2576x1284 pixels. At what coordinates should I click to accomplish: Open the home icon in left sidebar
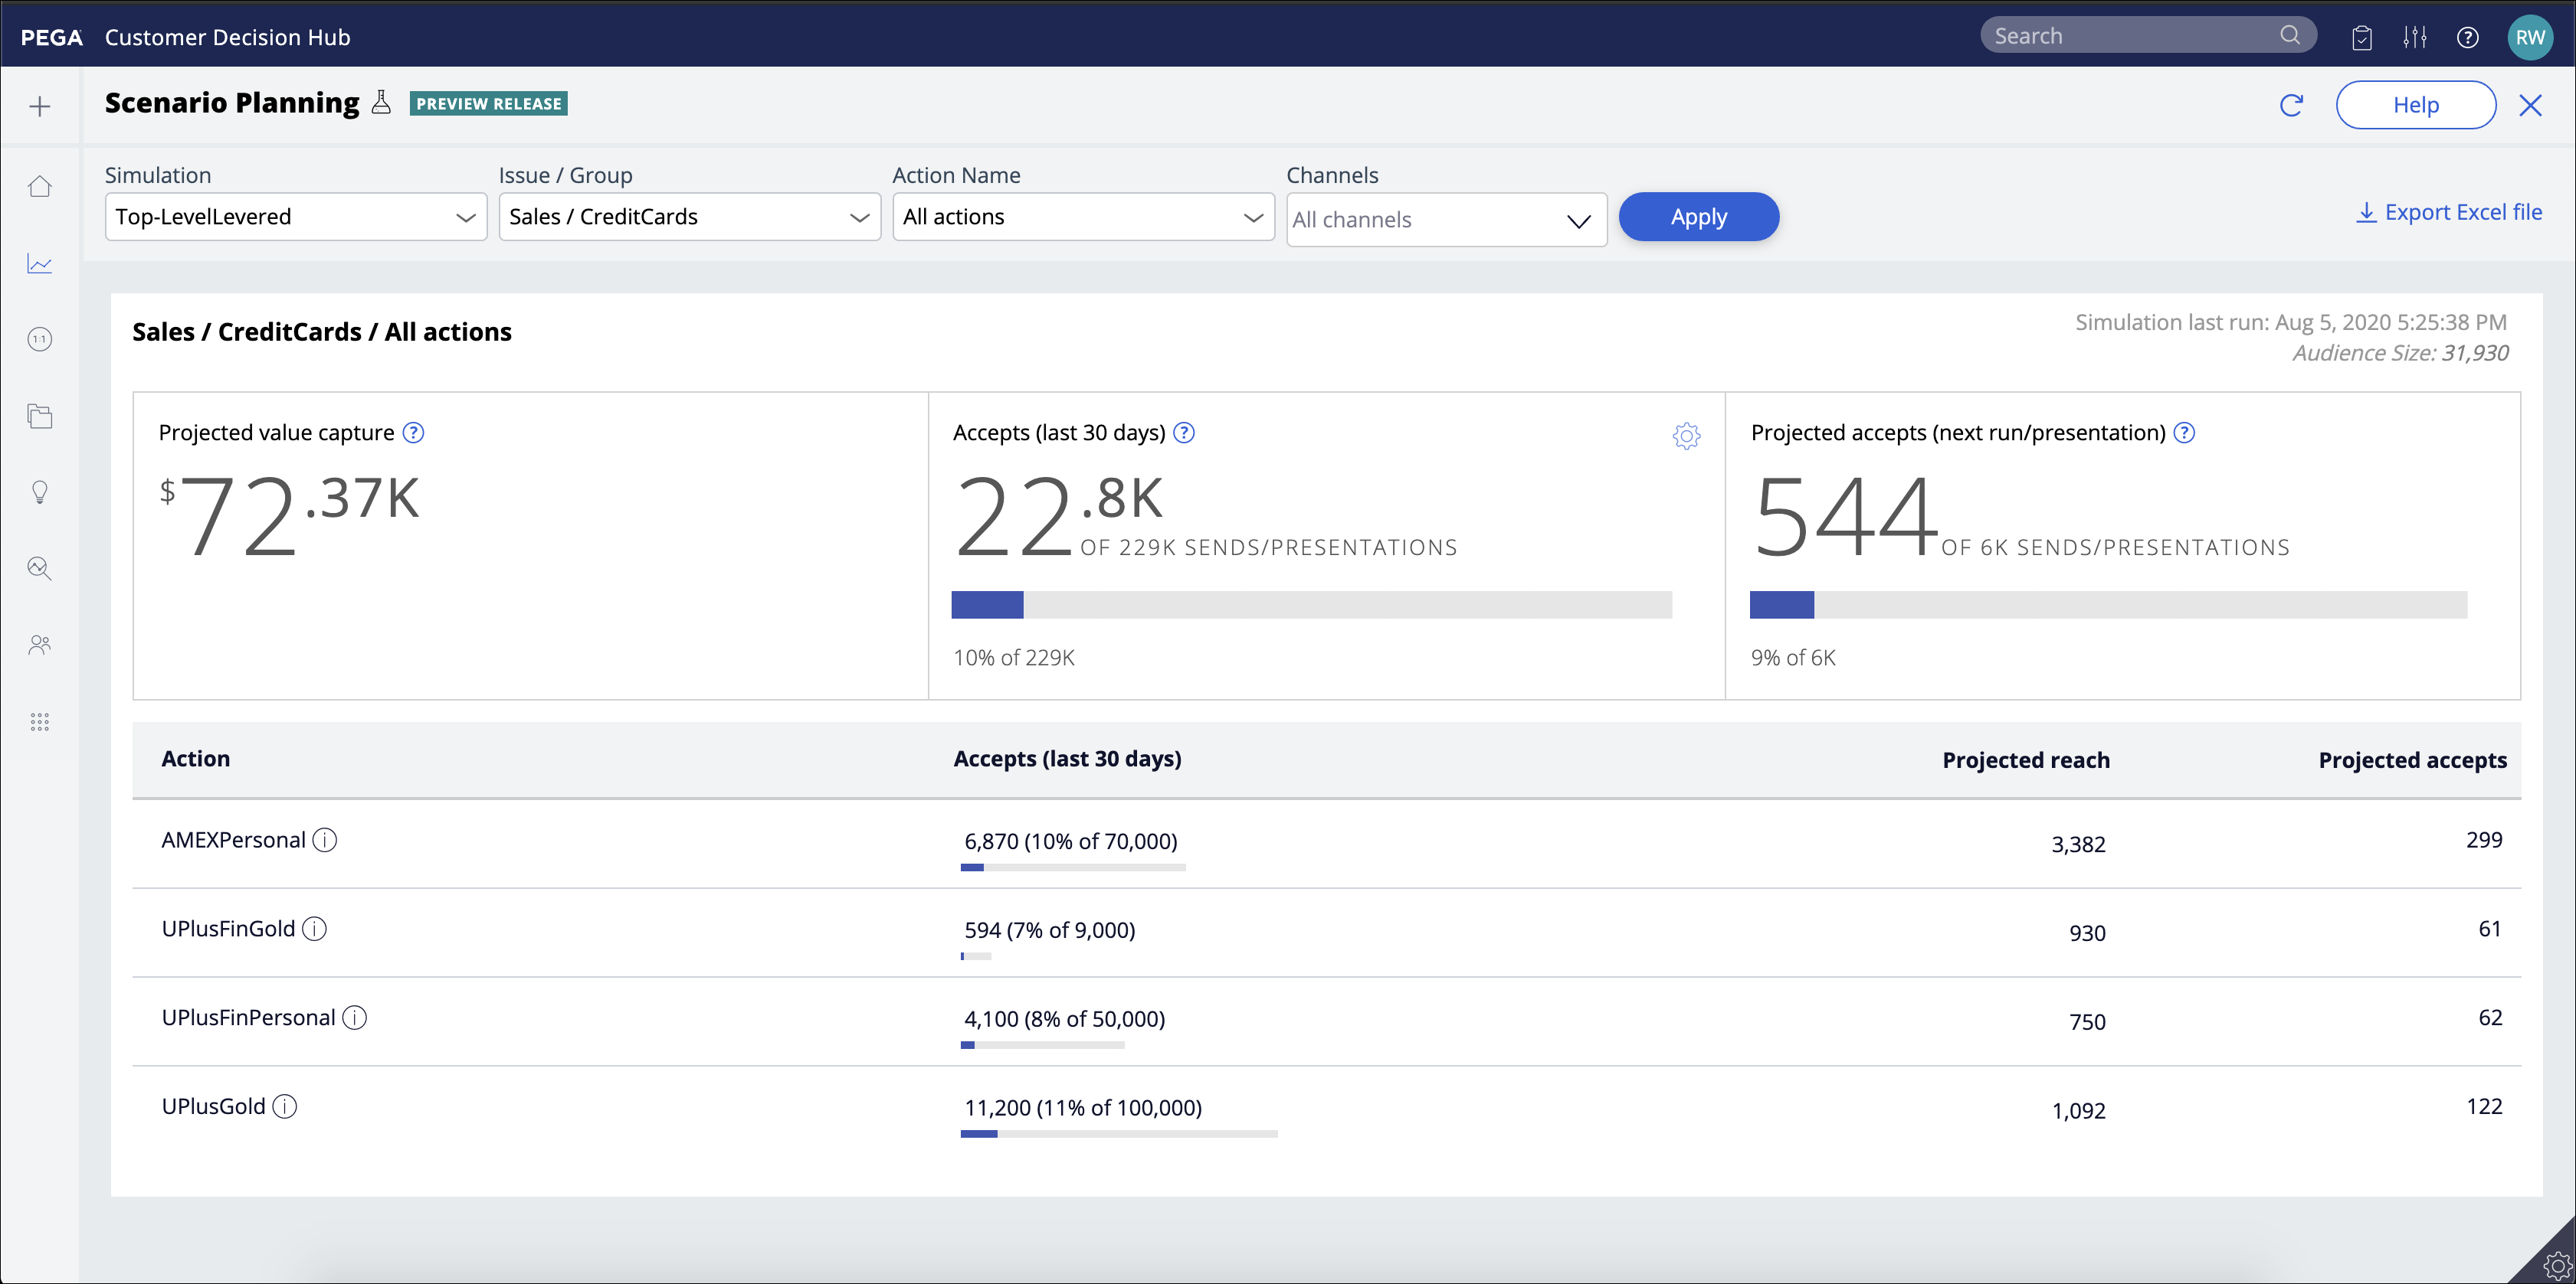pyautogui.click(x=40, y=187)
